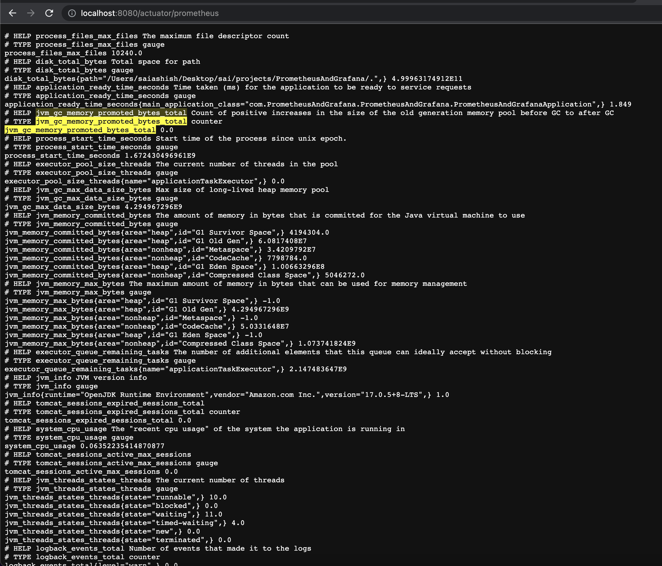The width and height of the screenshot is (662, 566).
Task: Click jvm_memory_max_bytes CodeCache metric line
Action: (x=147, y=326)
